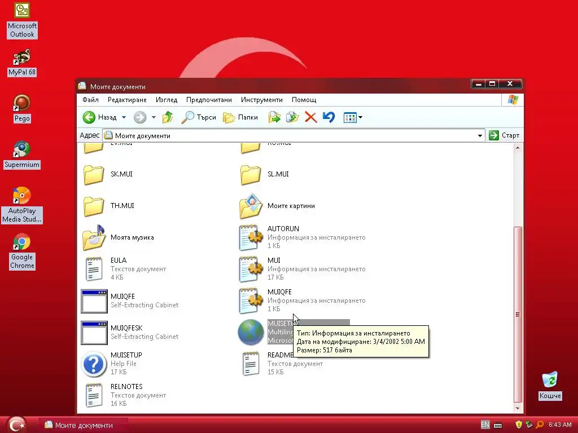Select the AUTORUN setup information file
The width and height of the screenshot is (578, 433).
click(303, 237)
